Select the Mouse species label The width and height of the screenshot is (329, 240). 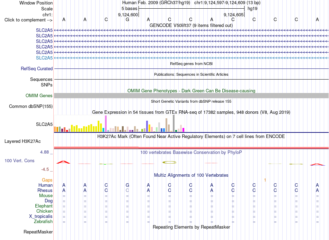(46, 196)
